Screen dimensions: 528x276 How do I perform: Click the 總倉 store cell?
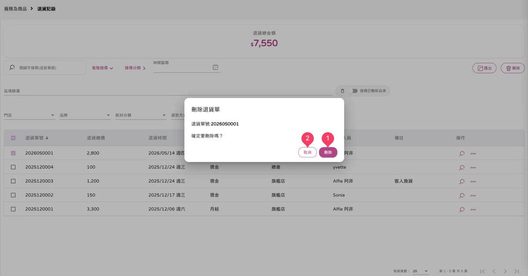[276, 167]
